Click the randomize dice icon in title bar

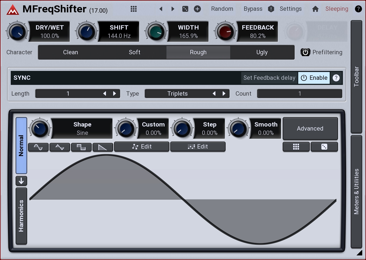click(185, 9)
